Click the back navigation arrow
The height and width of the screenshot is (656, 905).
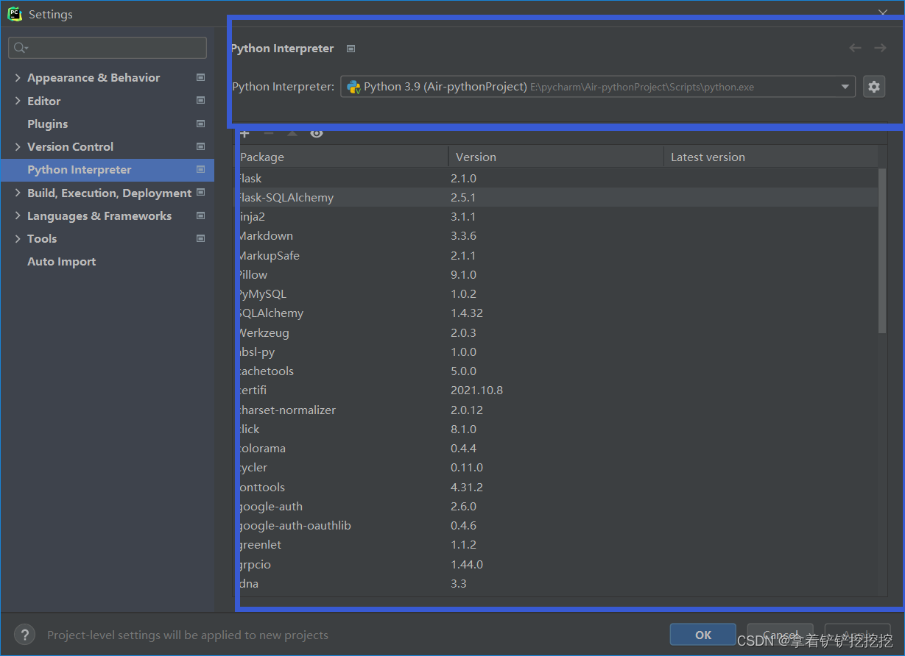855,48
